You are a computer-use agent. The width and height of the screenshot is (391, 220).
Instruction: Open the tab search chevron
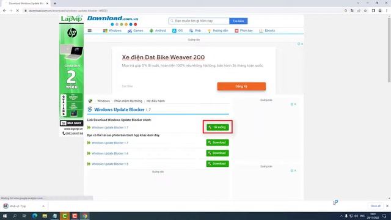(358, 3)
